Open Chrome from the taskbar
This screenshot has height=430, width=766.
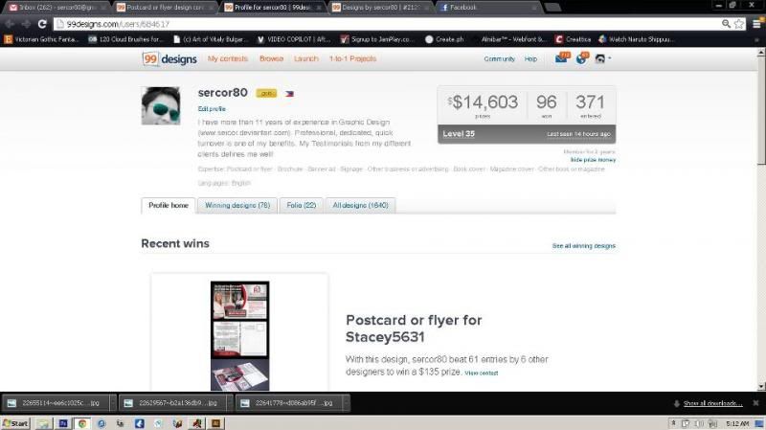coord(82,423)
